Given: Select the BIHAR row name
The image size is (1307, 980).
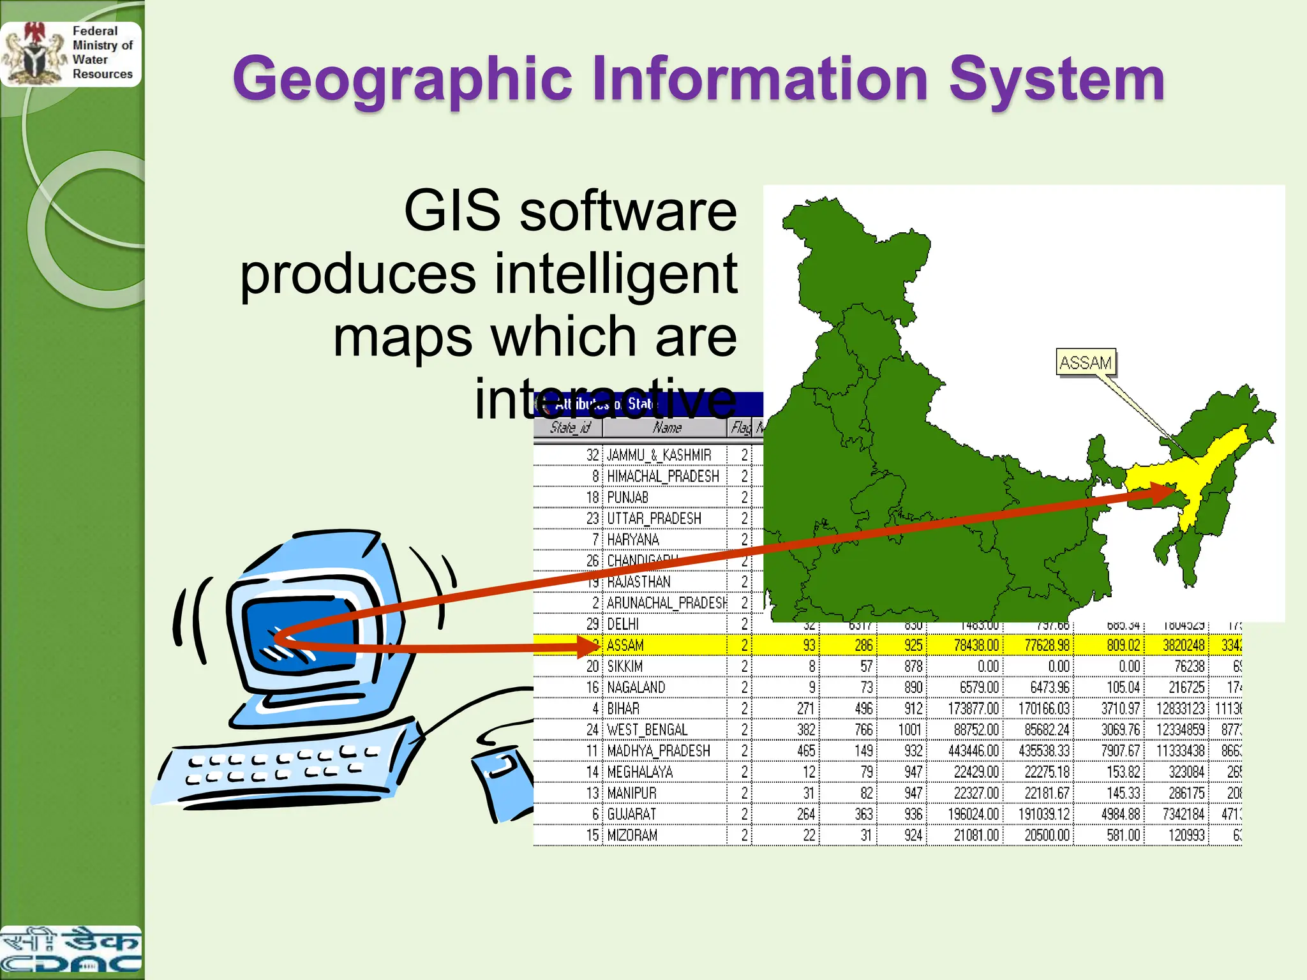Looking at the screenshot, I should click(x=623, y=708).
